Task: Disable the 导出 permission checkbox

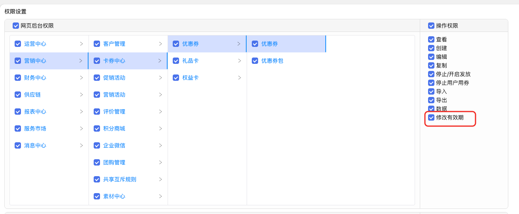Action: 431,100
